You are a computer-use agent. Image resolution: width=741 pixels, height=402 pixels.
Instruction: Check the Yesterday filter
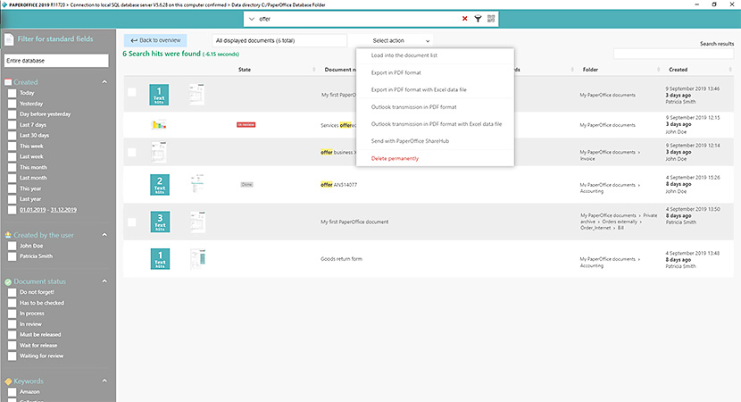(12, 104)
